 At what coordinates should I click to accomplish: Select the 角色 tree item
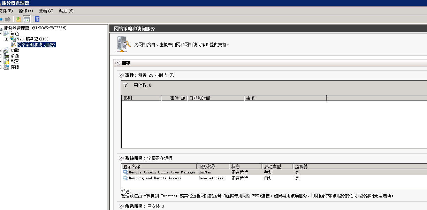(15, 33)
